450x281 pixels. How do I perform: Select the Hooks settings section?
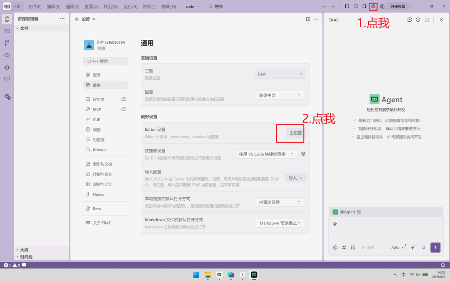105,194
